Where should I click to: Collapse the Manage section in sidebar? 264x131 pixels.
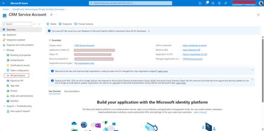point(4,50)
